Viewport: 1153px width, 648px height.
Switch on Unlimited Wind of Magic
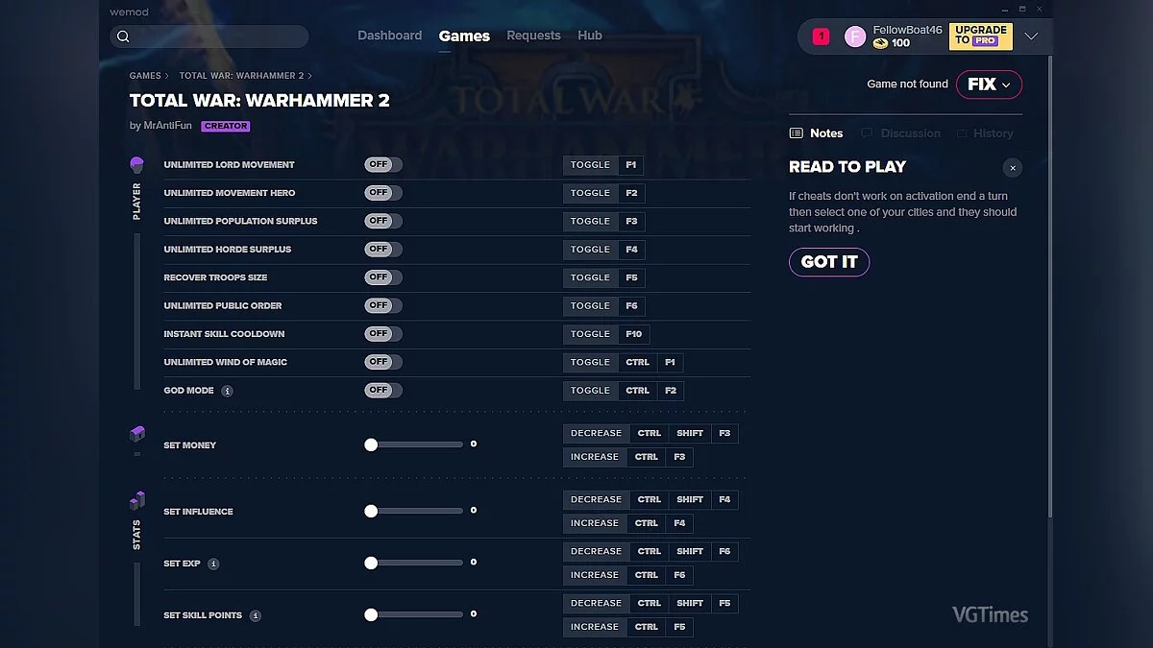click(383, 362)
